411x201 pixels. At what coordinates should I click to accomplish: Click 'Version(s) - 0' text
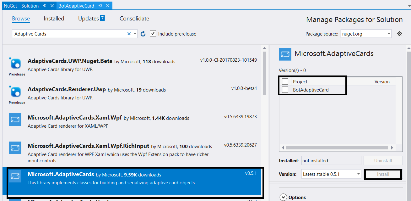[x=292, y=70]
